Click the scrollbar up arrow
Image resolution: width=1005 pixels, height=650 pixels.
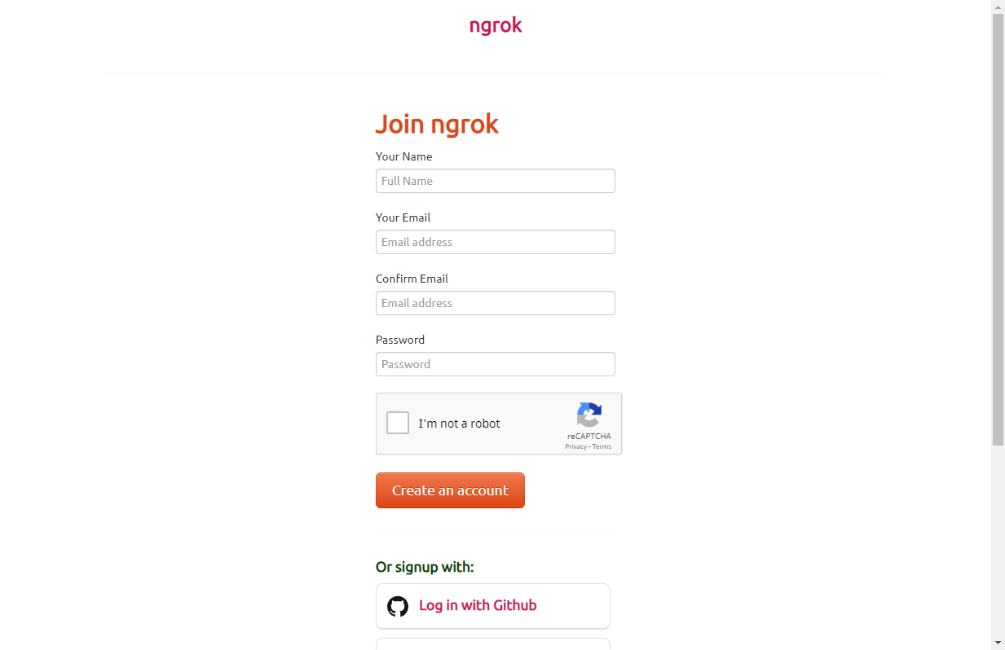point(998,7)
